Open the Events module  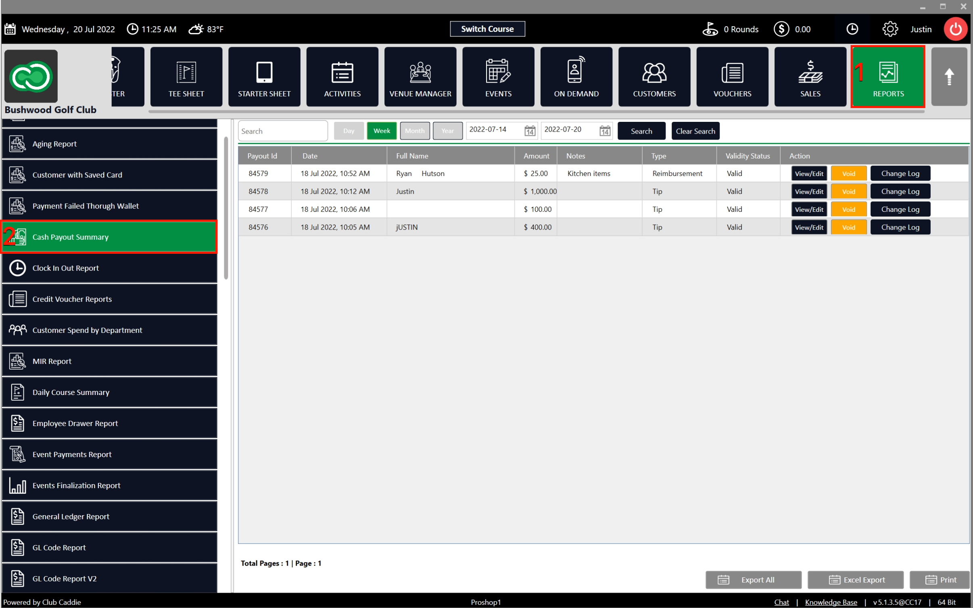[x=498, y=77]
